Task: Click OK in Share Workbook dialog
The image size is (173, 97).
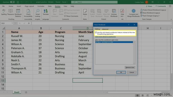Action: pos(121,73)
